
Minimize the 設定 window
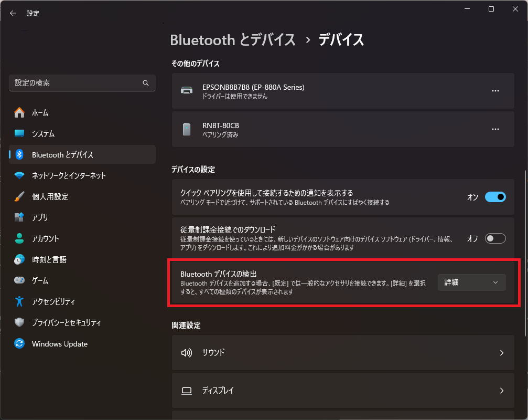coord(467,9)
